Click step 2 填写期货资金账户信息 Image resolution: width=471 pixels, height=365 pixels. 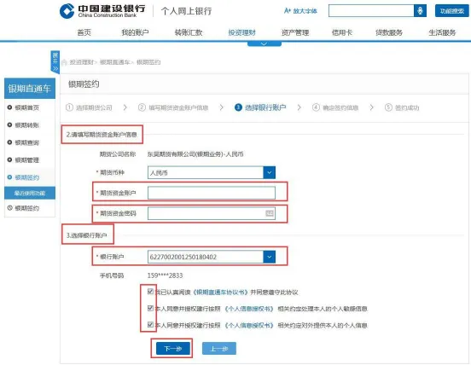click(173, 107)
